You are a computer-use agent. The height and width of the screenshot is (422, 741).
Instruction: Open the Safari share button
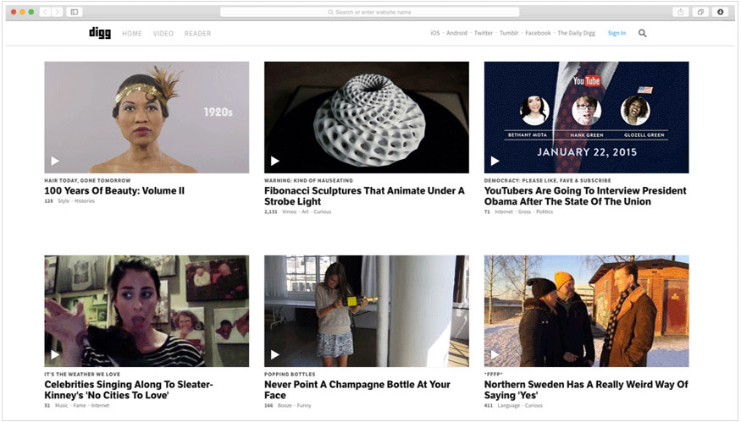(x=681, y=12)
